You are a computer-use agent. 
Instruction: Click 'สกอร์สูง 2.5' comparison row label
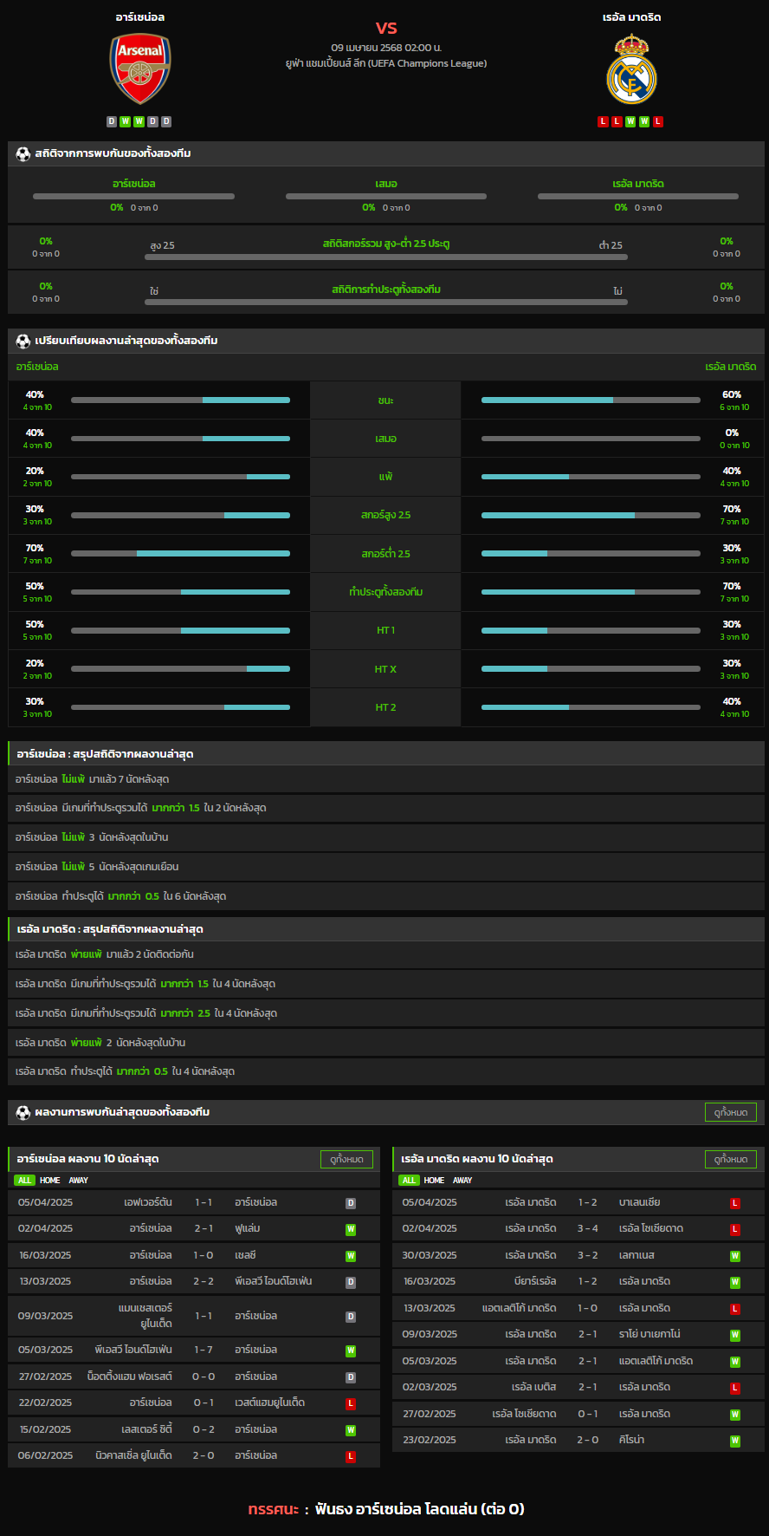pos(386,516)
